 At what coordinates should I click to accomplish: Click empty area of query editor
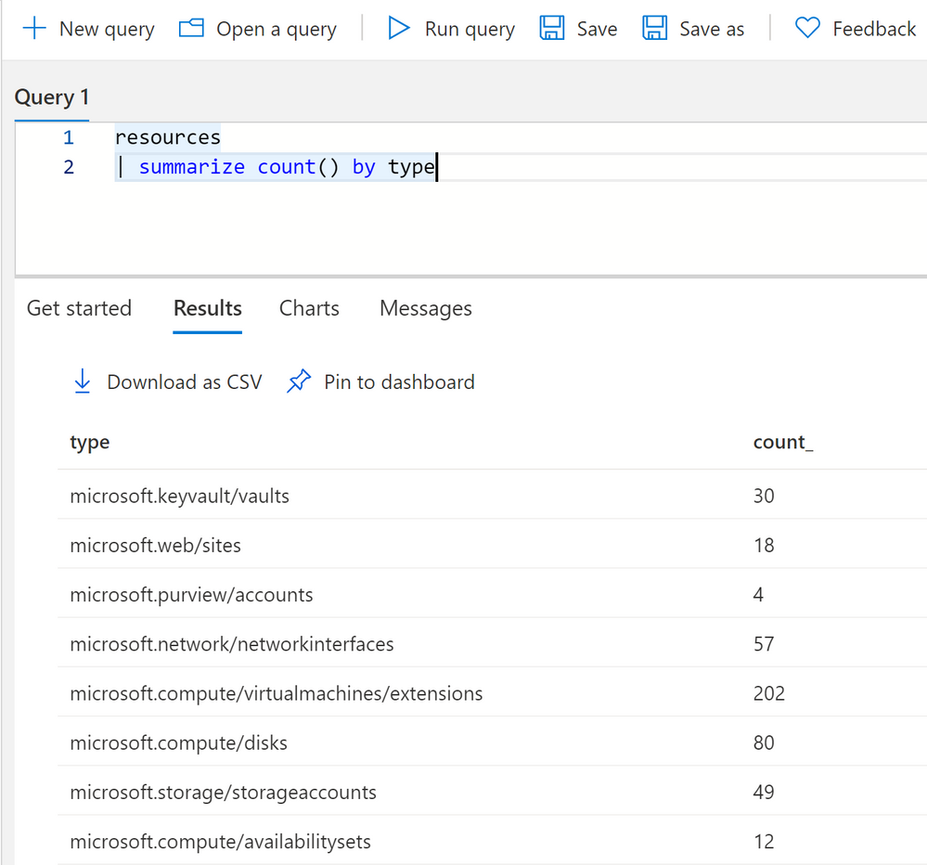pyautogui.click(x=473, y=227)
